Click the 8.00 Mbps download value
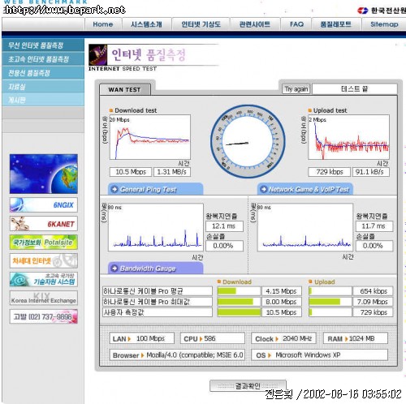Screen dimensions: 406x404 pyautogui.click(x=282, y=302)
